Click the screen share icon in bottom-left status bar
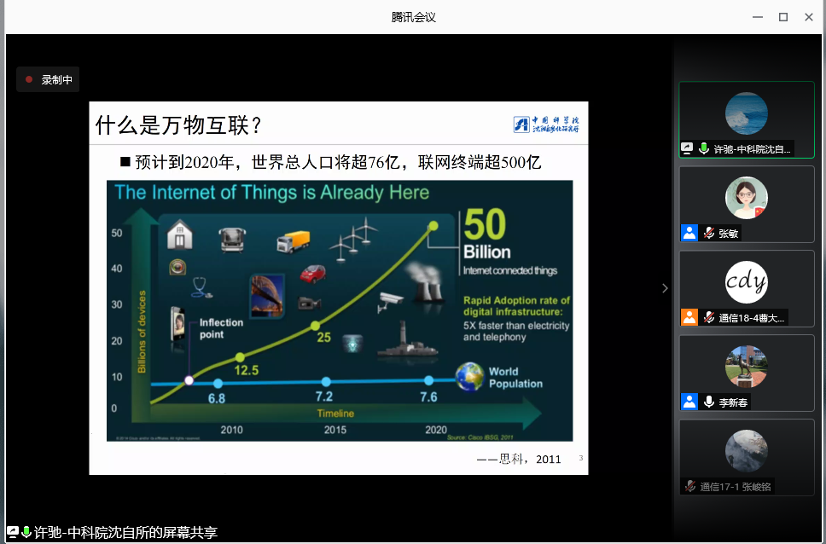826x544 pixels. tap(13, 532)
